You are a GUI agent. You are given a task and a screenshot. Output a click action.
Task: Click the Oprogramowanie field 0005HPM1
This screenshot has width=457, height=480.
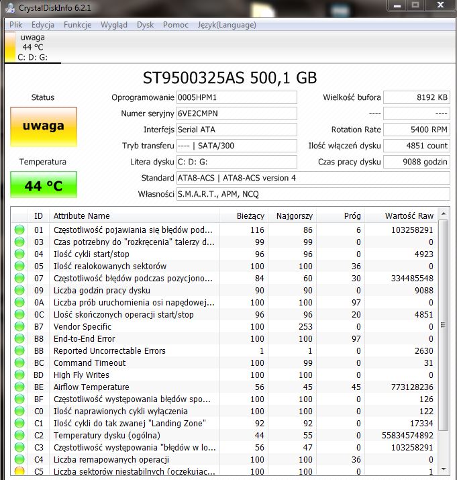[x=237, y=97]
